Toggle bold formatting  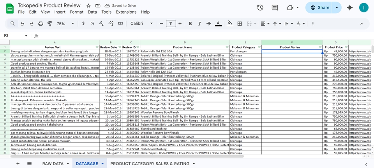tap(191, 24)
